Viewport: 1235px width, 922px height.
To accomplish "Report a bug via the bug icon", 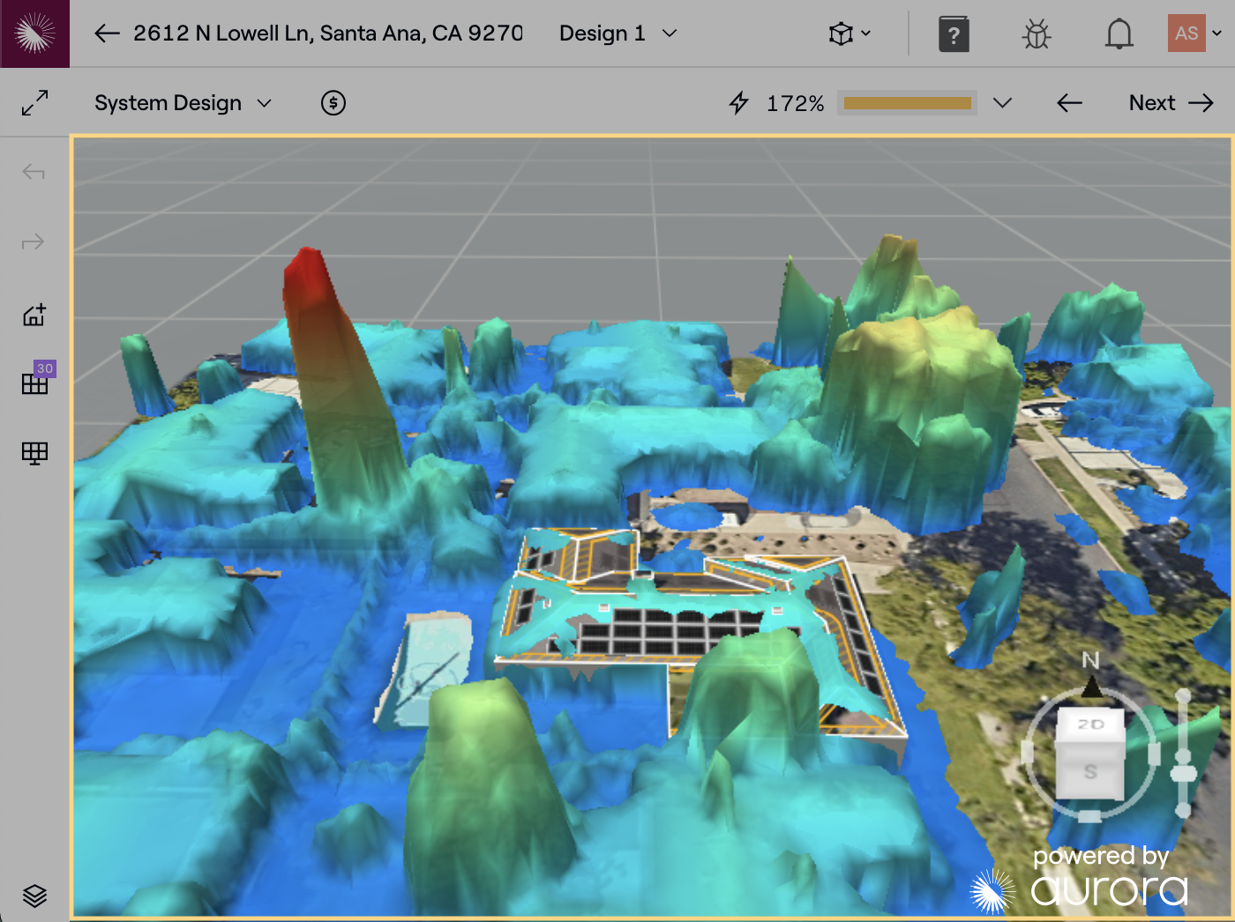I will pos(1035,33).
